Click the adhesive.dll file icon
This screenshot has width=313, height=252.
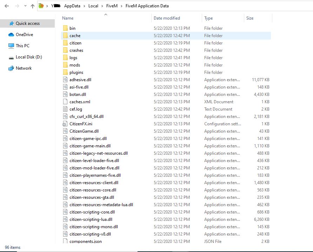tap(65, 79)
